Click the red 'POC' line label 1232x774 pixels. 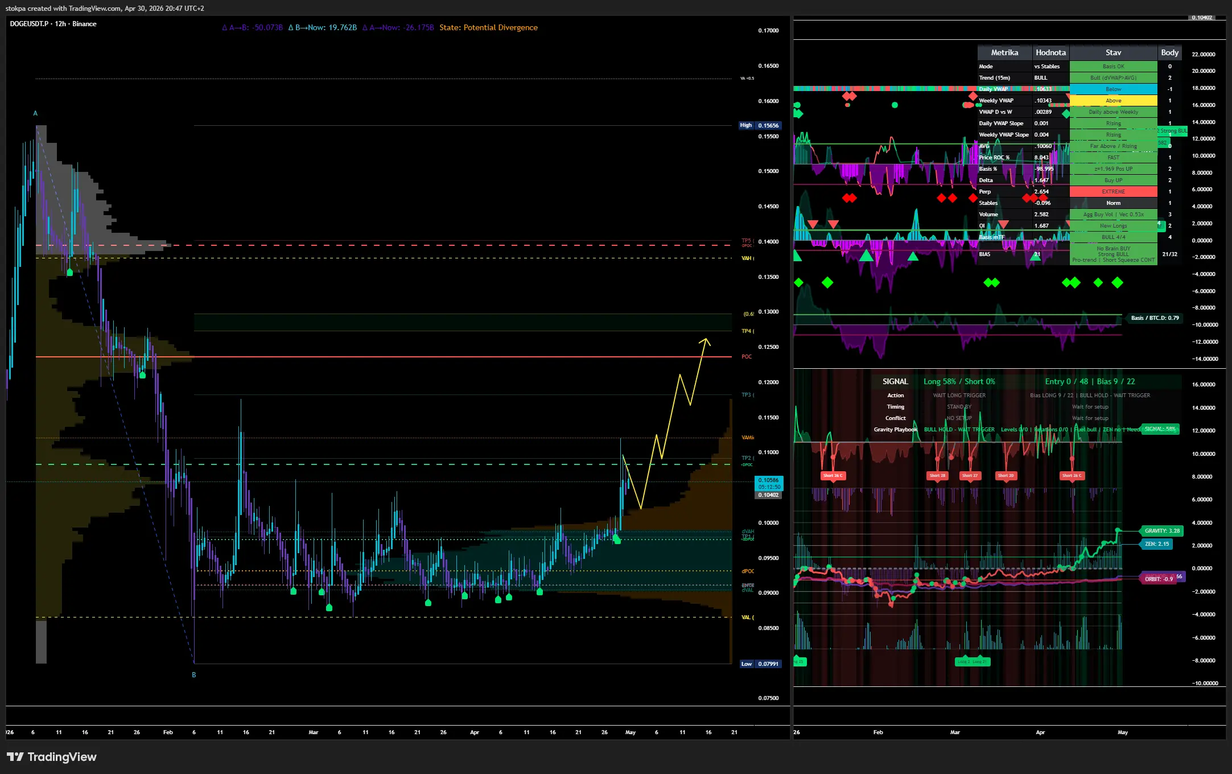coord(747,357)
